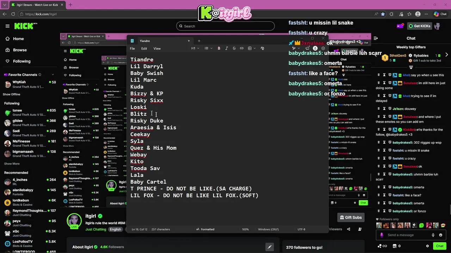Collapse the chat panel with arrow icon

pos(376,38)
